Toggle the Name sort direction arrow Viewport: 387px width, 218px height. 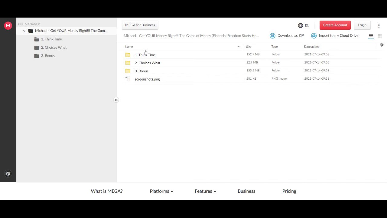239,47
